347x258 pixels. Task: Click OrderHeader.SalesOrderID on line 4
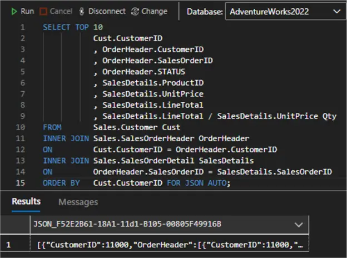coord(157,61)
